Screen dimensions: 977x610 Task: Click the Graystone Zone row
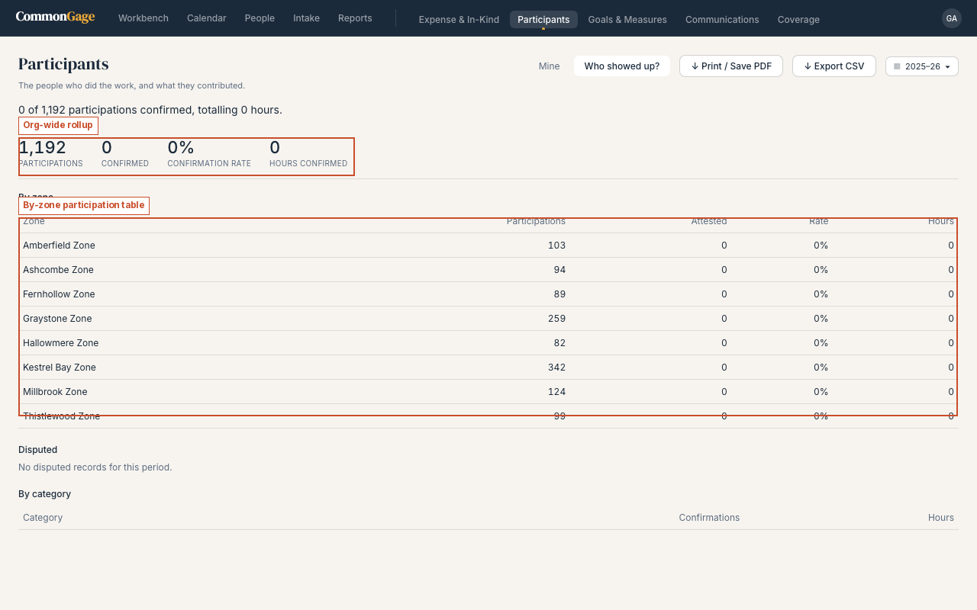click(488, 319)
